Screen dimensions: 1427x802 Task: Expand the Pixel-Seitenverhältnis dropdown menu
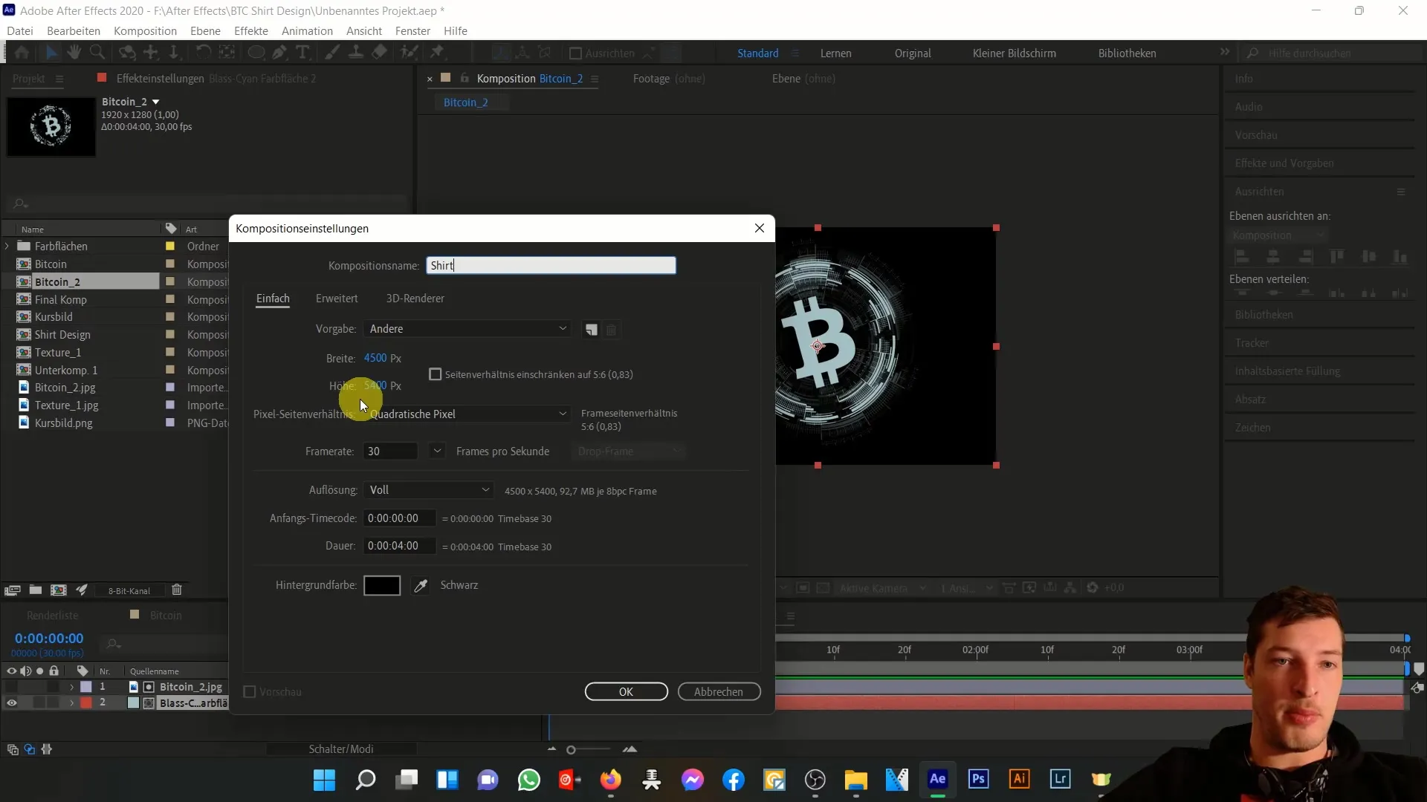point(563,413)
